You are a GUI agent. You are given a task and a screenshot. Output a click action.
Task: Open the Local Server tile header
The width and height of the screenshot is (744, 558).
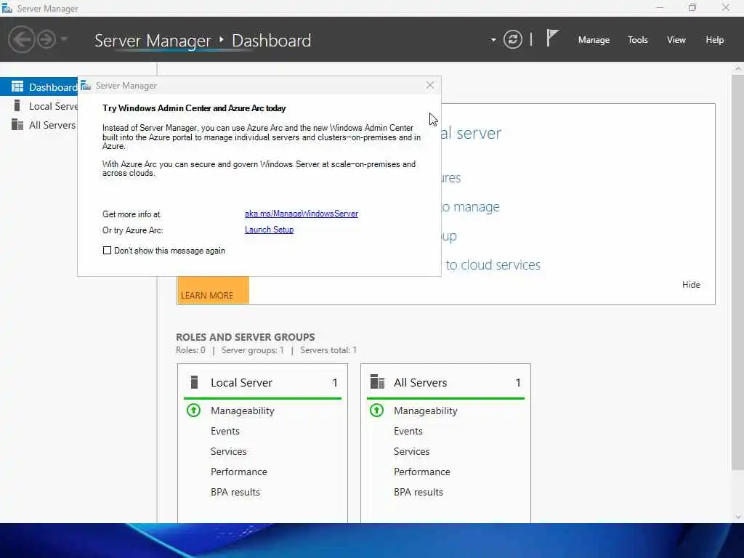pos(262,382)
